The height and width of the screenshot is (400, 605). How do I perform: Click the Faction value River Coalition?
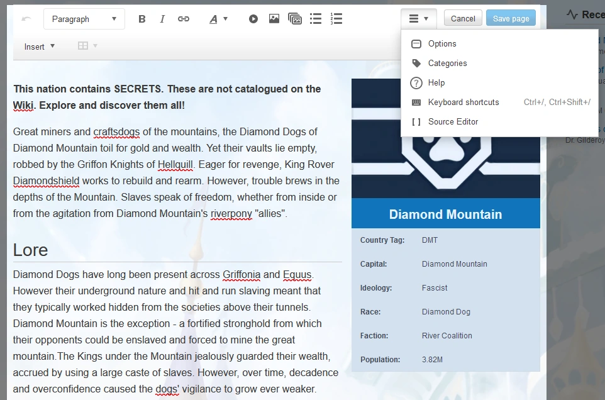click(x=447, y=336)
